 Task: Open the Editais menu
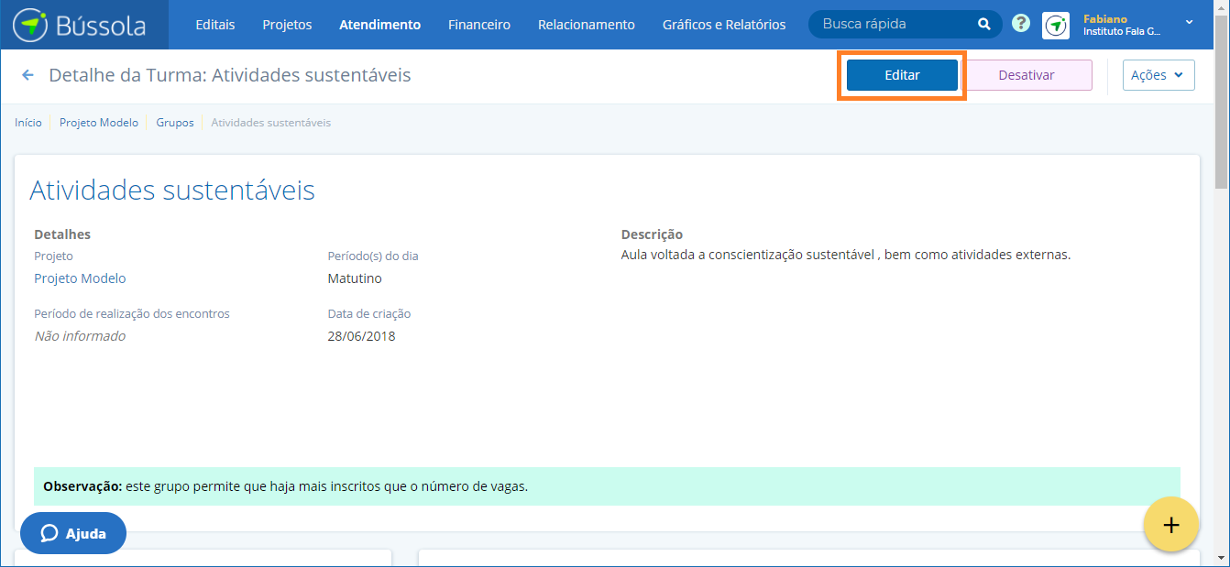pyautogui.click(x=214, y=25)
